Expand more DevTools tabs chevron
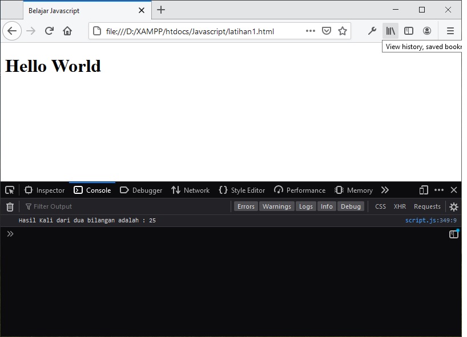The height and width of the screenshot is (337, 467). coord(385,190)
